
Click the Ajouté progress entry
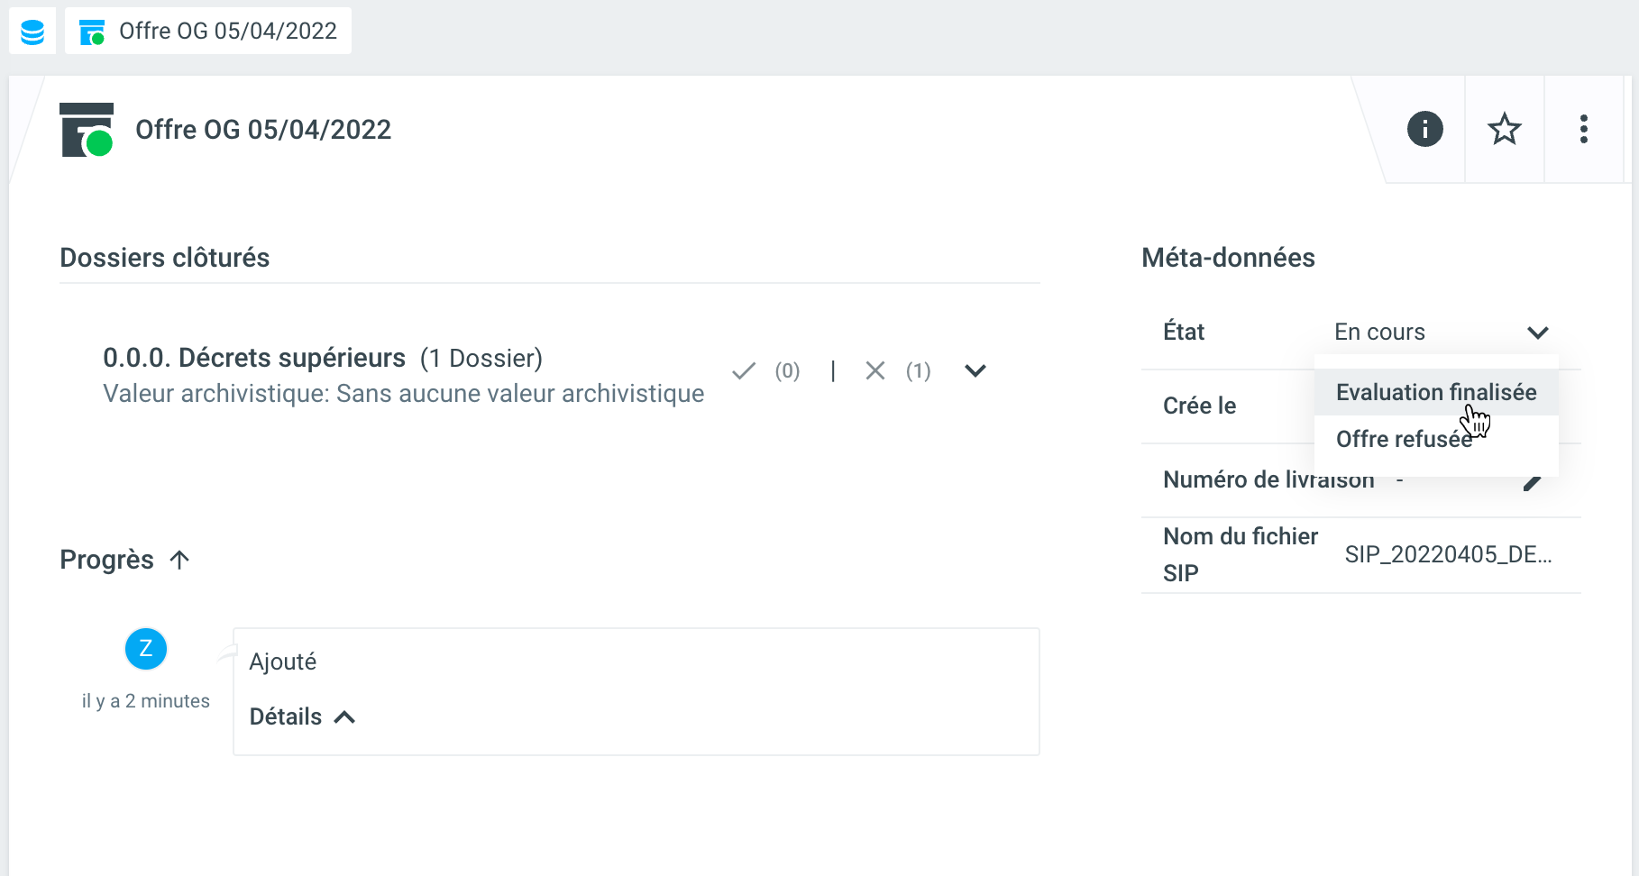tap(283, 662)
